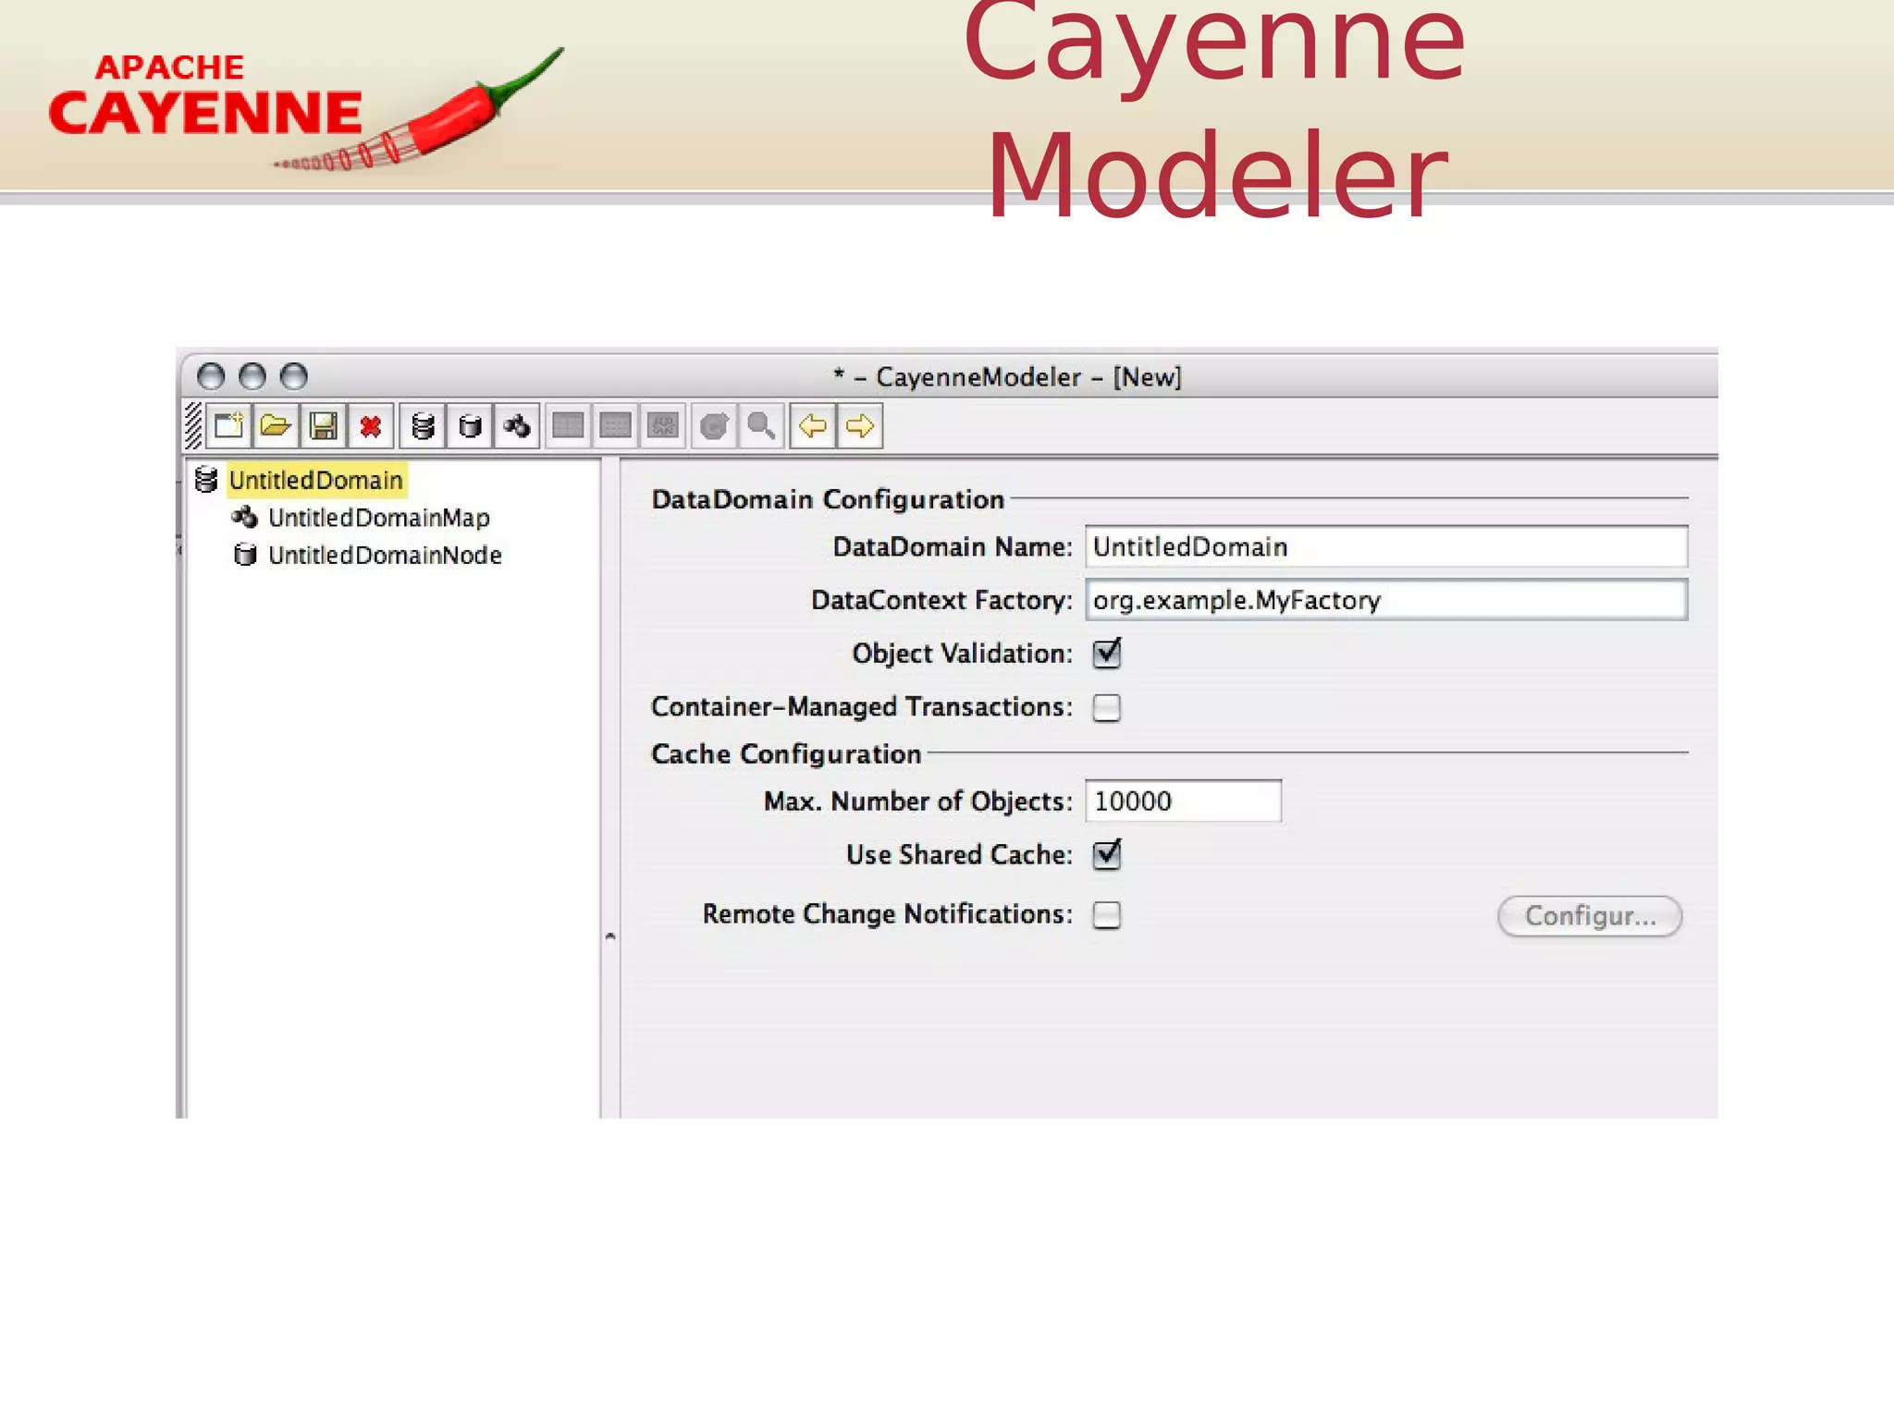The width and height of the screenshot is (1894, 1420).
Task: Click the split pane collapse arrow
Action: pyautogui.click(x=610, y=936)
